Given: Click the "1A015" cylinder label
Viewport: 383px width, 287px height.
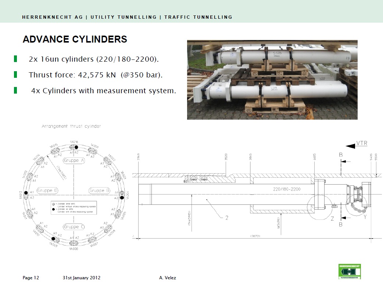Looking at the screenshot, I should click(x=54, y=146).
